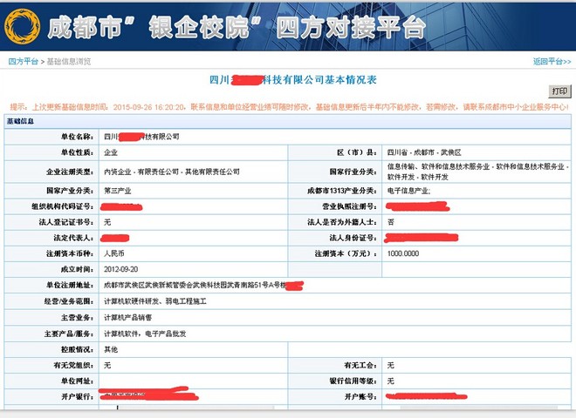Click registration type 内资企业-有限责任公司 value

coord(172,172)
